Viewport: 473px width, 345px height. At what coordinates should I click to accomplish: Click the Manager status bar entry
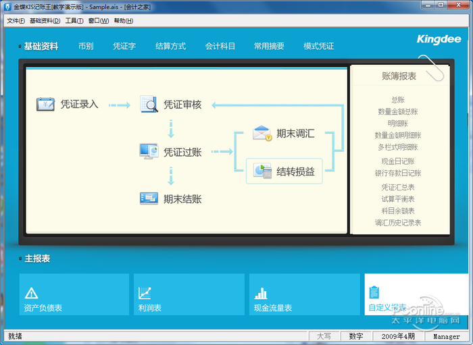[x=447, y=336]
